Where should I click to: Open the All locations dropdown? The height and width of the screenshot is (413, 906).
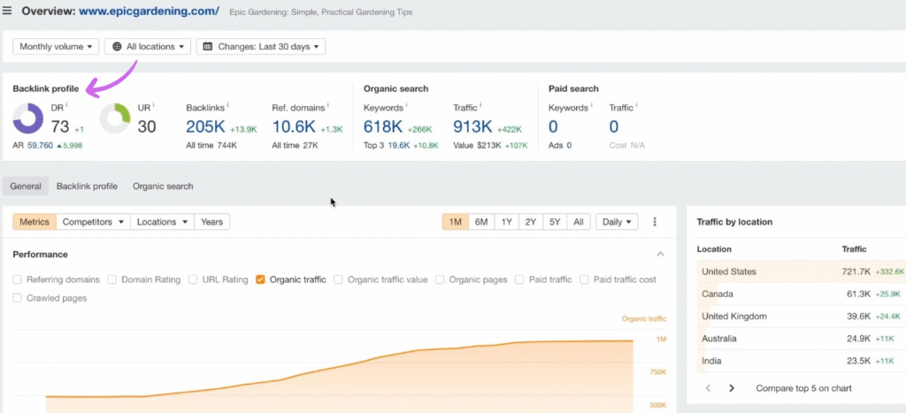(147, 46)
